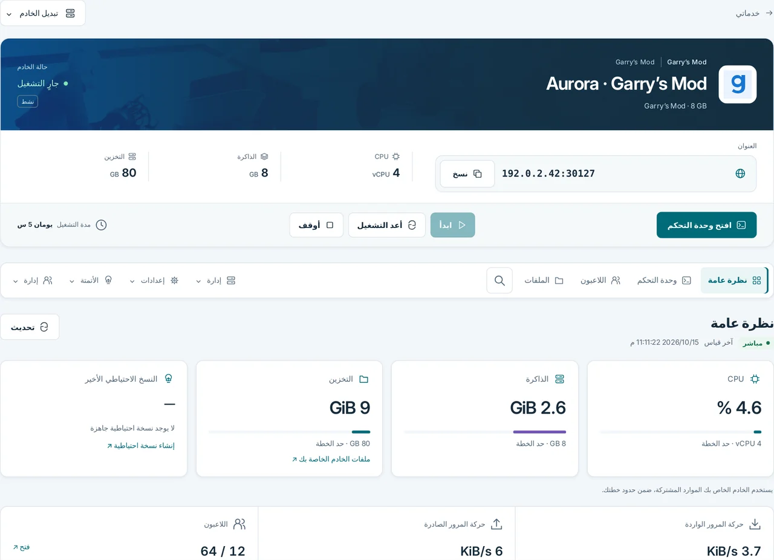The height and width of the screenshot is (560, 774).
Task: Open the control console with افتح وحدة التحكم
Action: tap(706, 225)
